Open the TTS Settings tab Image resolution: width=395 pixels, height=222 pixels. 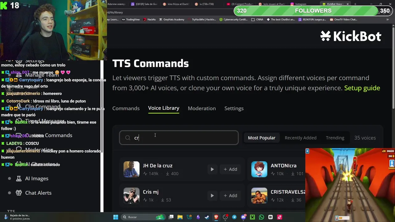234,108
